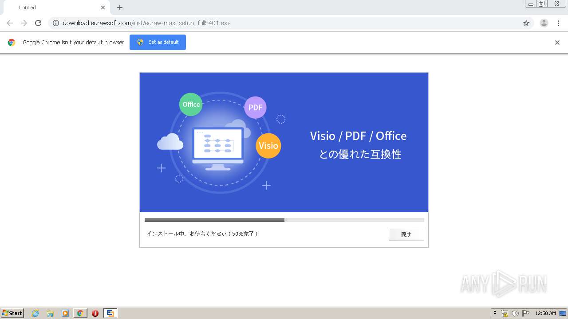Click the 12:58 AM clock
568x319 pixels.
tap(545, 313)
